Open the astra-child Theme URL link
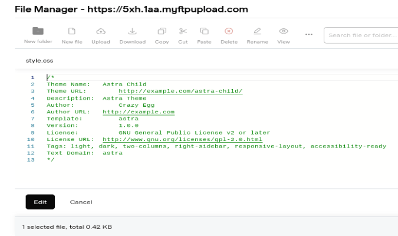The width and height of the screenshot is (398, 236). click(x=180, y=91)
